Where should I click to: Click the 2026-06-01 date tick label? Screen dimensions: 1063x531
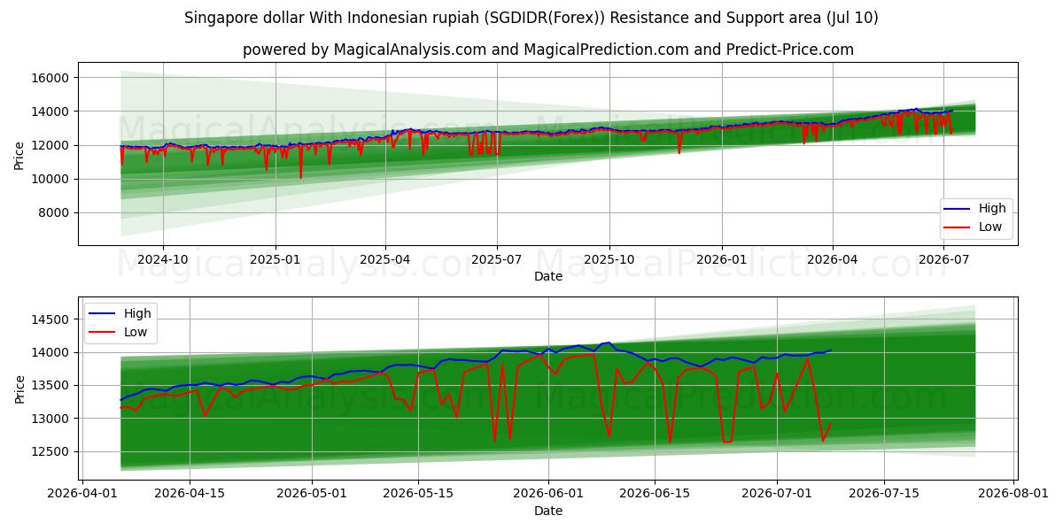547,494
